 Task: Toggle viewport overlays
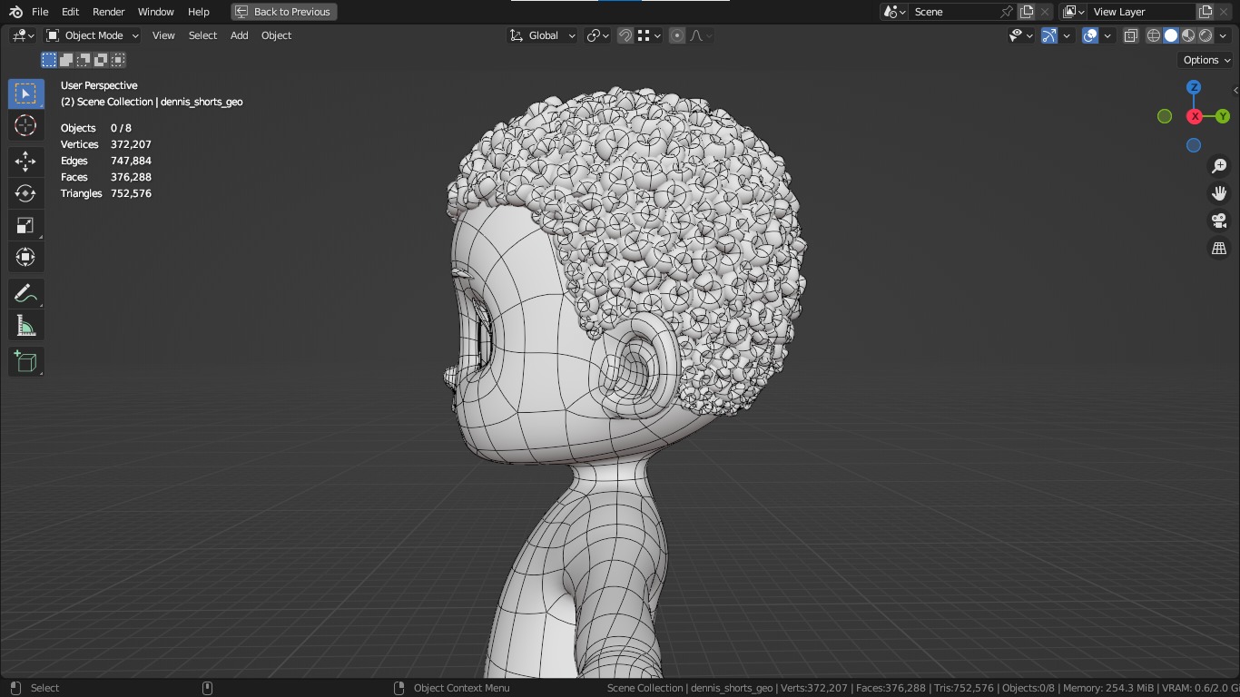pos(1090,35)
